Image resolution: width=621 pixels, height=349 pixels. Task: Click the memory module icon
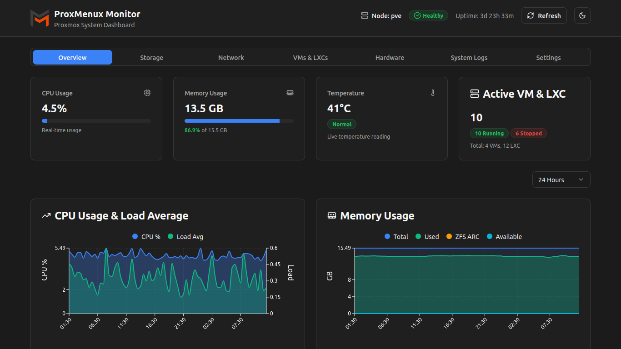[x=290, y=93]
